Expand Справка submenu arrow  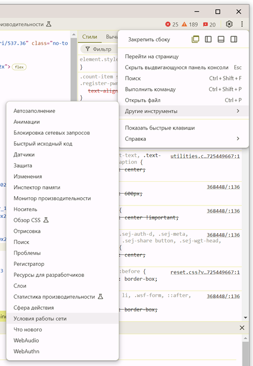click(238, 139)
